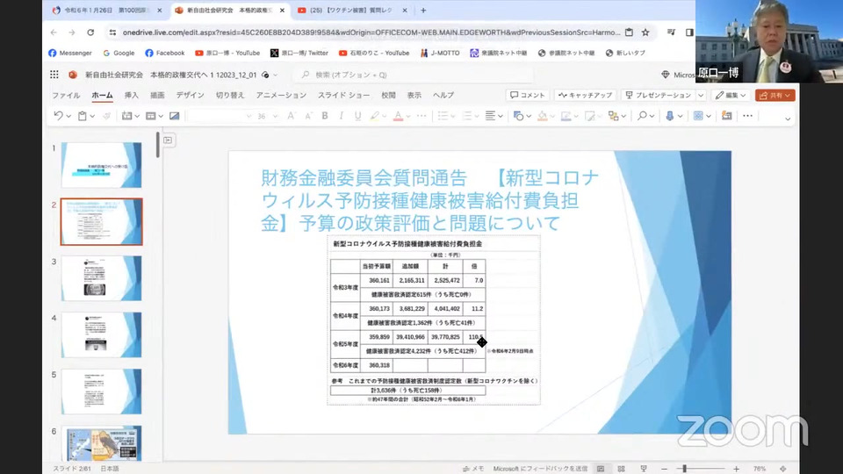
Task: Set the zoom slider handle
Action: coord(684,469)
